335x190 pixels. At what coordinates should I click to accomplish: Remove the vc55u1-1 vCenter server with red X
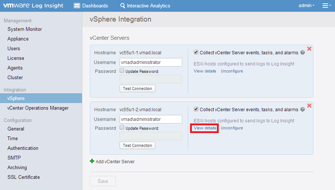click(309, 49)
